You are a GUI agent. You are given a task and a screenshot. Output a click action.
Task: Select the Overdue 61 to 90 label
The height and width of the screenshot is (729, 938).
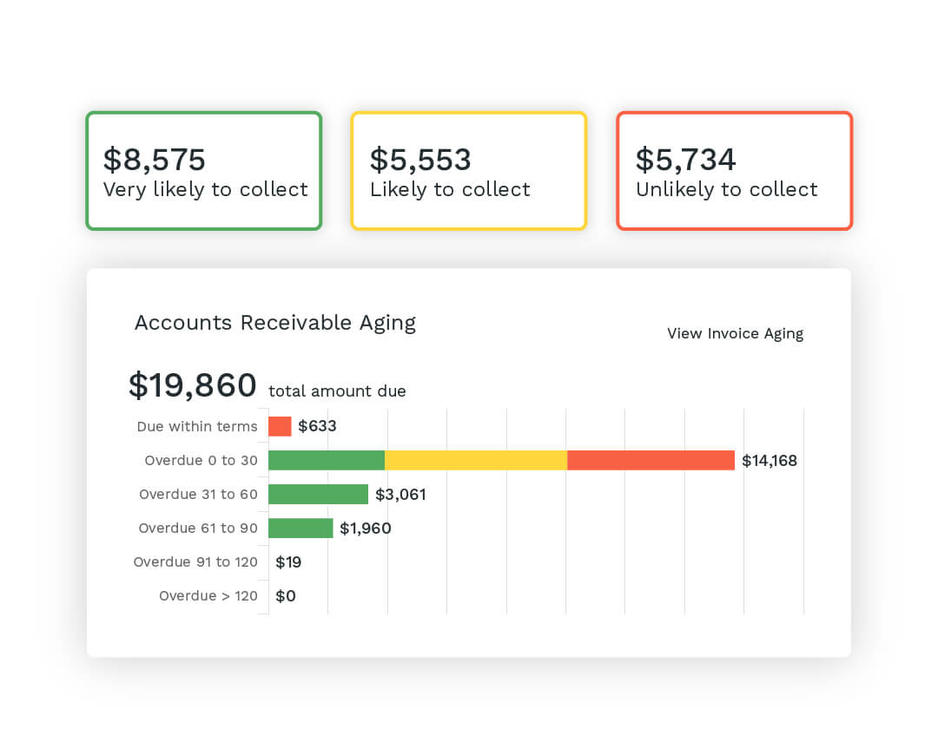[198, 528]
